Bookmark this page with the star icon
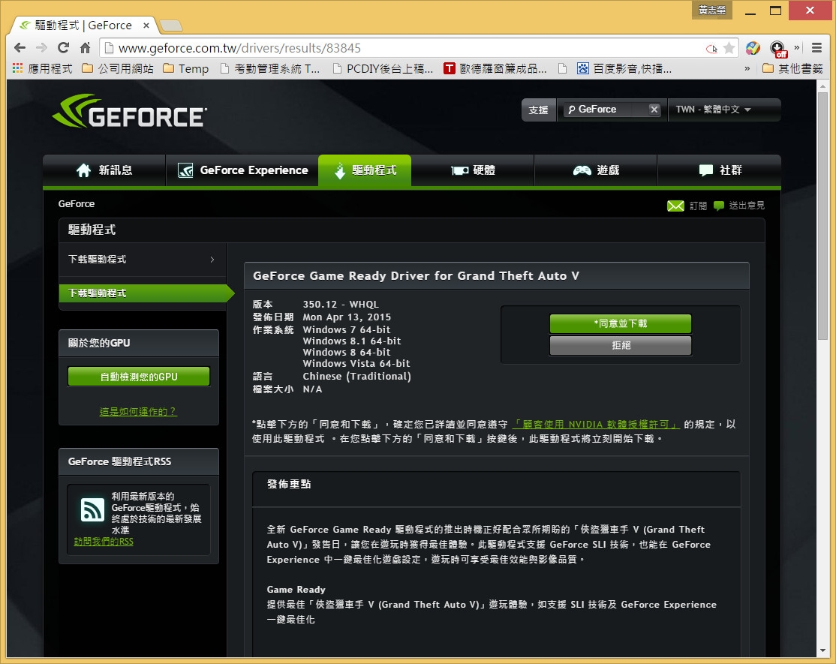The height and width of the screenshot is (664, 836). [729, 49]
